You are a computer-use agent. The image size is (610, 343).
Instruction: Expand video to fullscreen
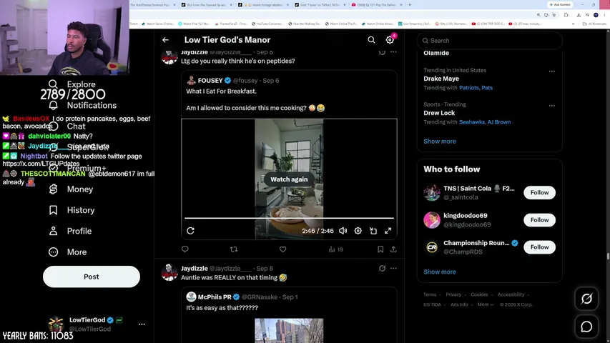pyautogui.click(x=388, y=231)
